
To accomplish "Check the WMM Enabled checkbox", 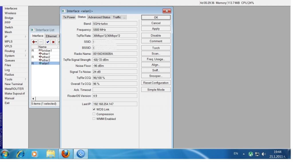I will [x=94, y=119].
